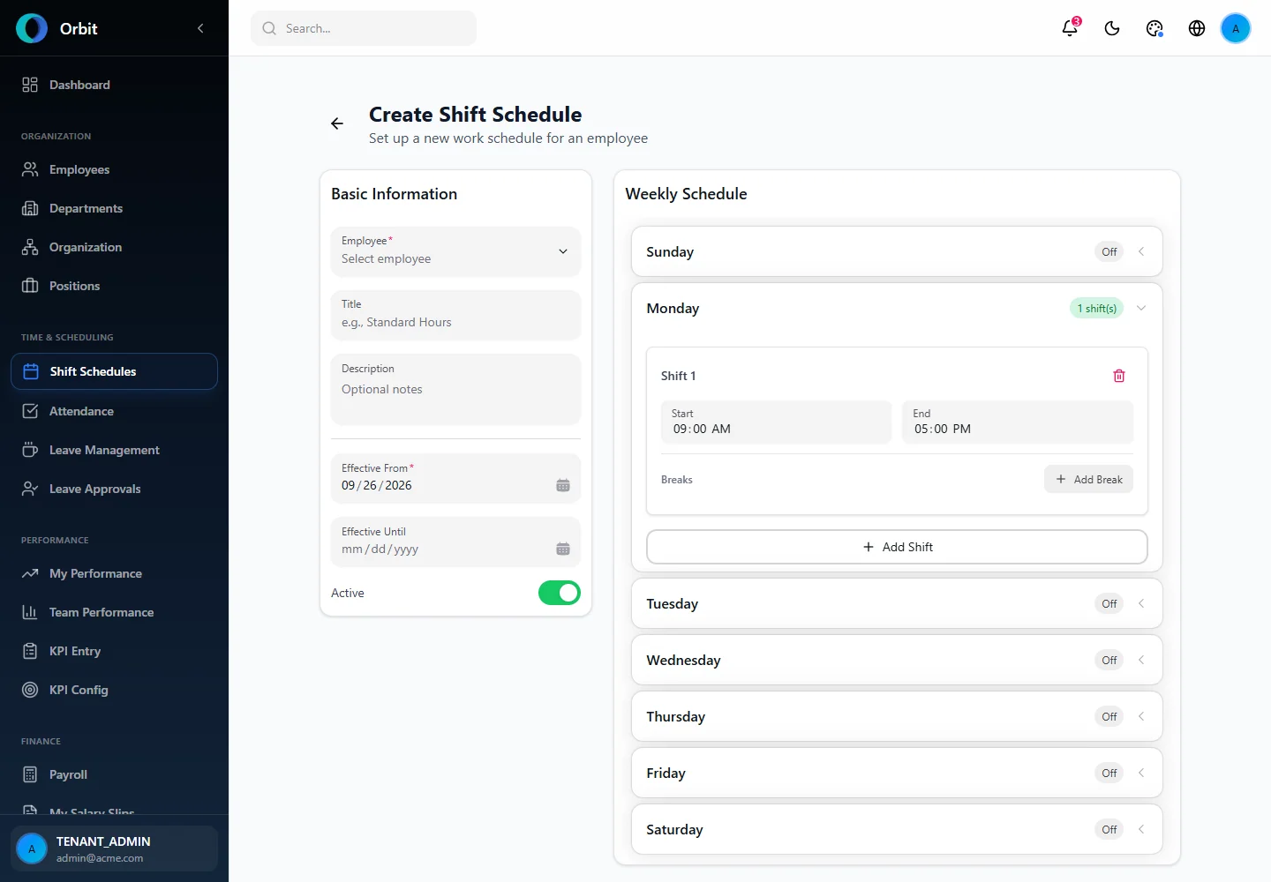The width and height of the screenshot is (1271, 882).
Task: Click the Employees people icon
Action: (x=30, y=169)
